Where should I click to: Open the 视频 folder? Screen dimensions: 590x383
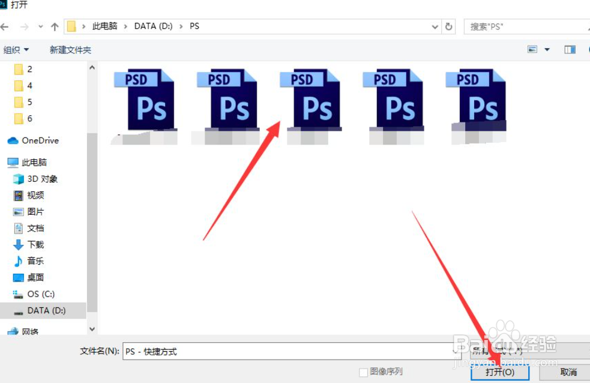click(29, 195)
